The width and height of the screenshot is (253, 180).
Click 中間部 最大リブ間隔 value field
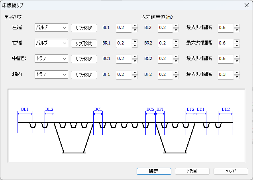tap(226, 59)
